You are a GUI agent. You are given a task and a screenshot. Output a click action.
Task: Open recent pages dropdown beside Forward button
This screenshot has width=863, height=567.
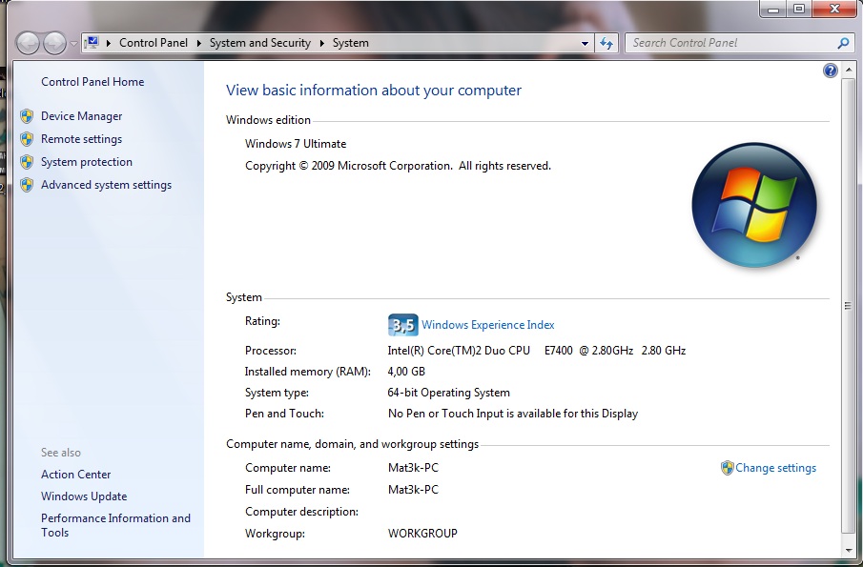(x=73, y=44)
